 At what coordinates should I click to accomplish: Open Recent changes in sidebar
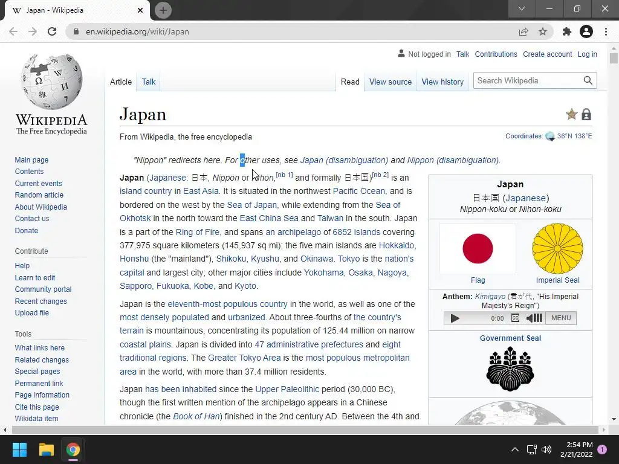click(x=41, y=301)
